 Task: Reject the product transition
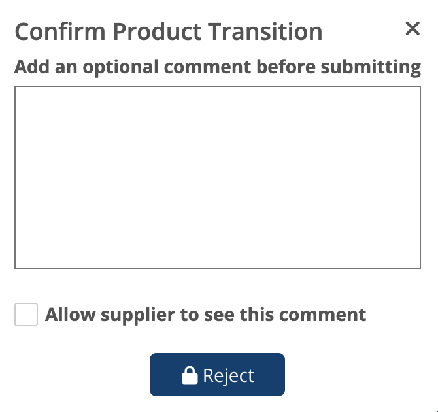coord(217,375)
